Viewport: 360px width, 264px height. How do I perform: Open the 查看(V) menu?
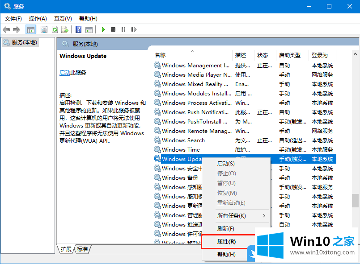(x=63, y=19)
